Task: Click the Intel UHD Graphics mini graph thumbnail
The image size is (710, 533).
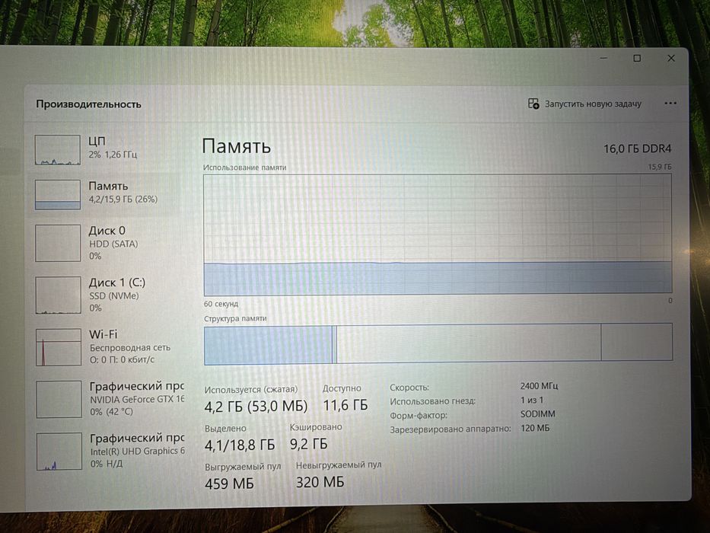Action: click(x=59, y=452)
